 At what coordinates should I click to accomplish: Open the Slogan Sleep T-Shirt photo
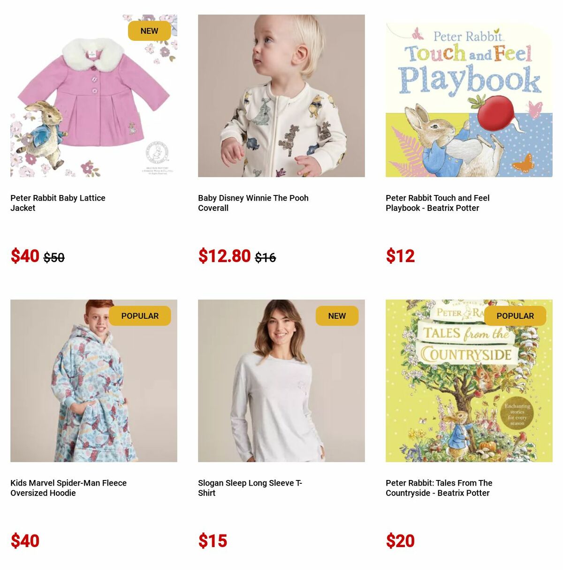(x=281, y=381)
